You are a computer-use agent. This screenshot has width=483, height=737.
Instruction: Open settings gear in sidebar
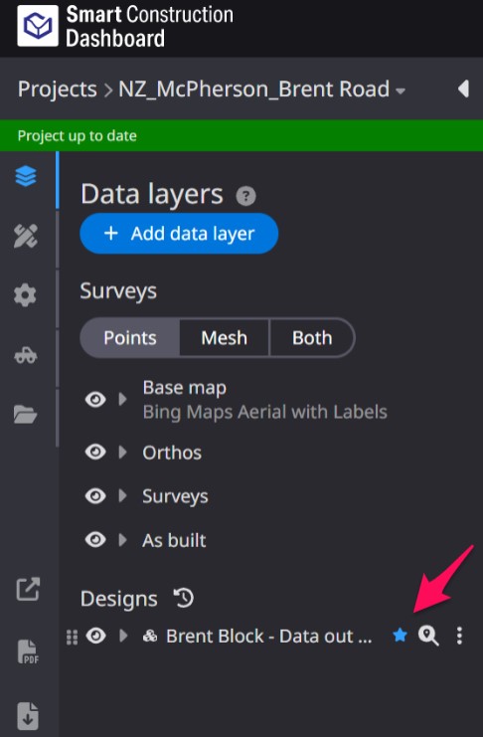26,295
